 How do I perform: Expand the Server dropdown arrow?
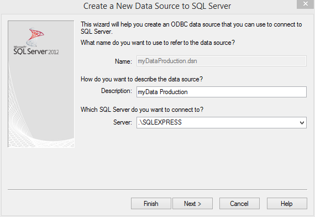[302, 122]
